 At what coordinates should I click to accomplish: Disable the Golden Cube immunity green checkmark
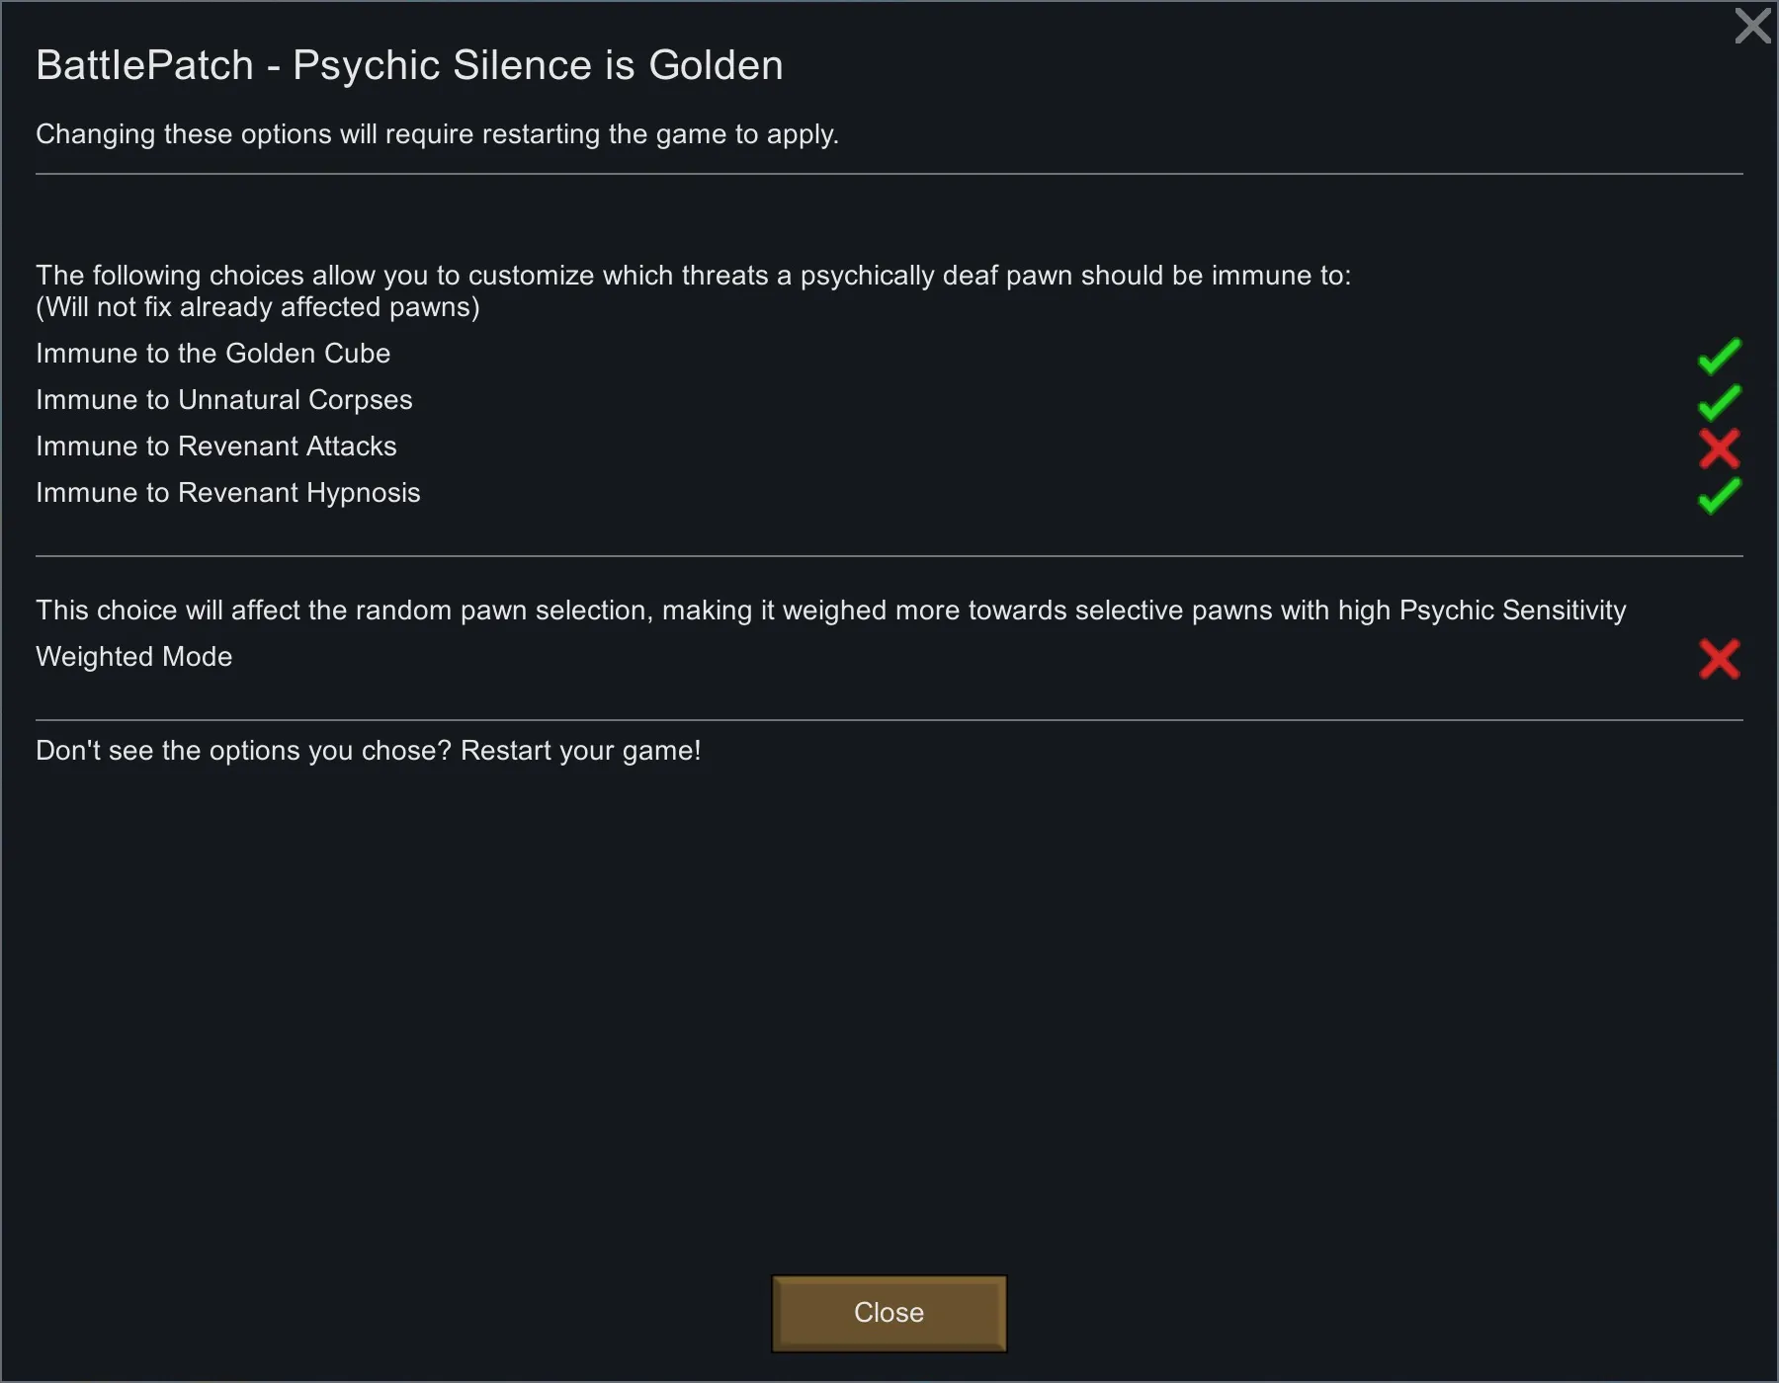tap(1719, 356)
